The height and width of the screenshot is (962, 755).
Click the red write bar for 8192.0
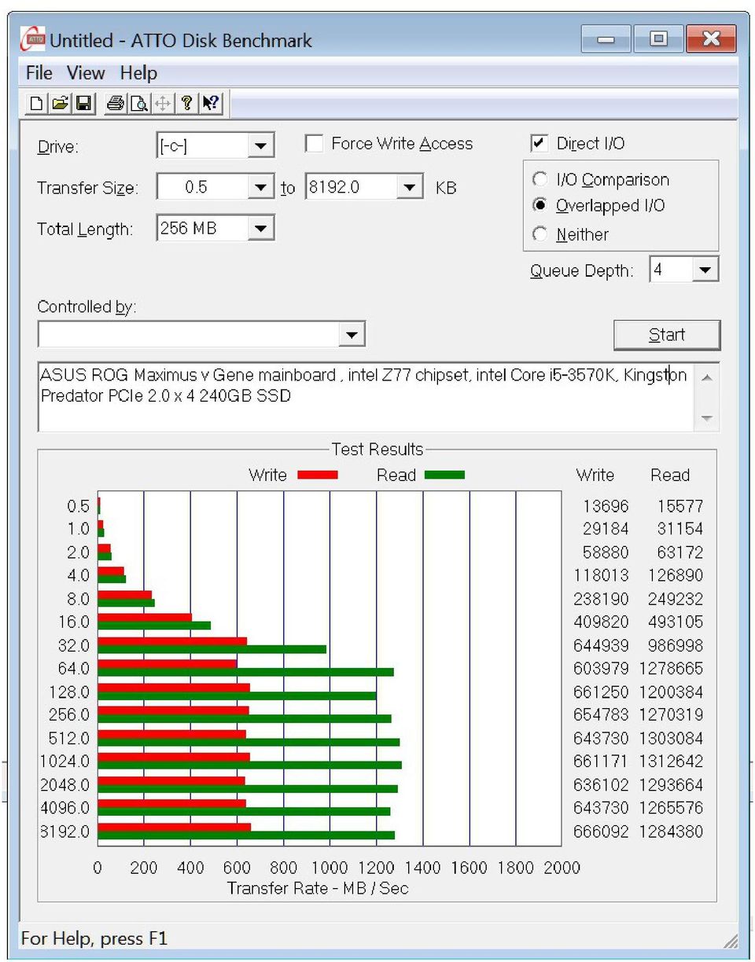(x=175, y=827)
